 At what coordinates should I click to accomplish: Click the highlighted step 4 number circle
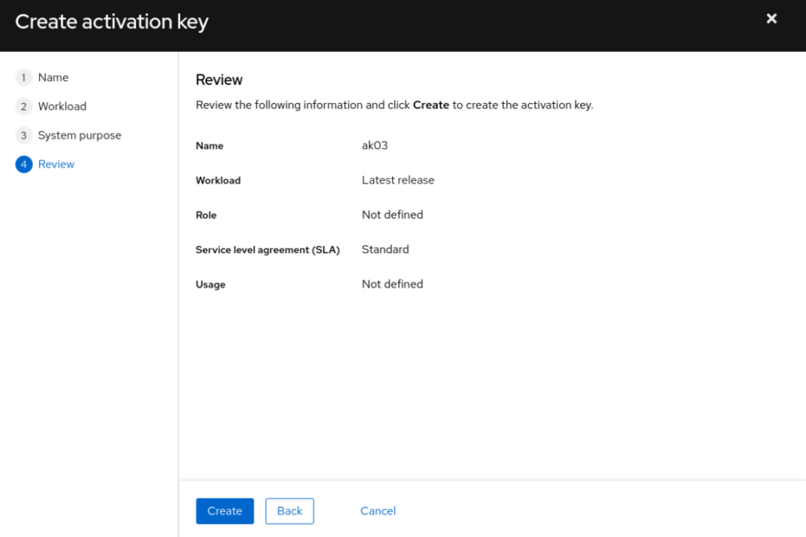point(24,165)
